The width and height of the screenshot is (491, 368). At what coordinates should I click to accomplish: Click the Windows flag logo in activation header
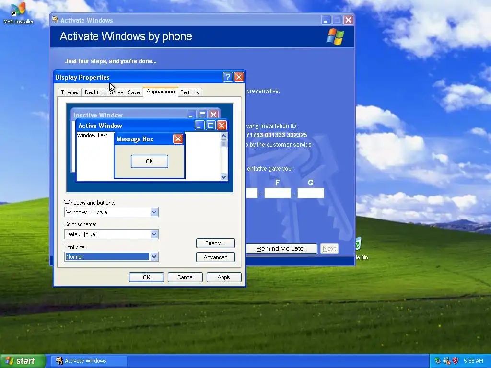click(335, 36)
